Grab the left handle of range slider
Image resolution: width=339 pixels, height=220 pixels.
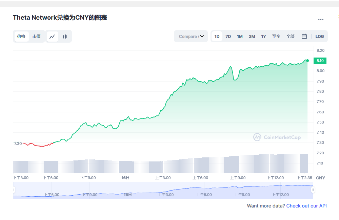click(x=14, y=190)
